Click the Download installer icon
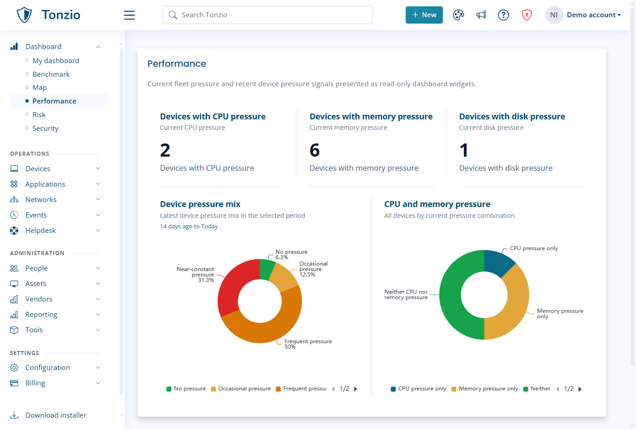Image resolution: width=636 pixels, height=429 pixels. pyautogui.click(x=14, y=415)
